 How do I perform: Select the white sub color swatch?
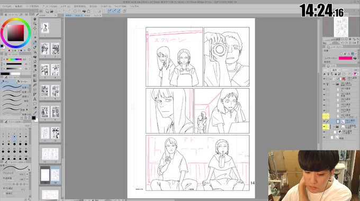15,74
